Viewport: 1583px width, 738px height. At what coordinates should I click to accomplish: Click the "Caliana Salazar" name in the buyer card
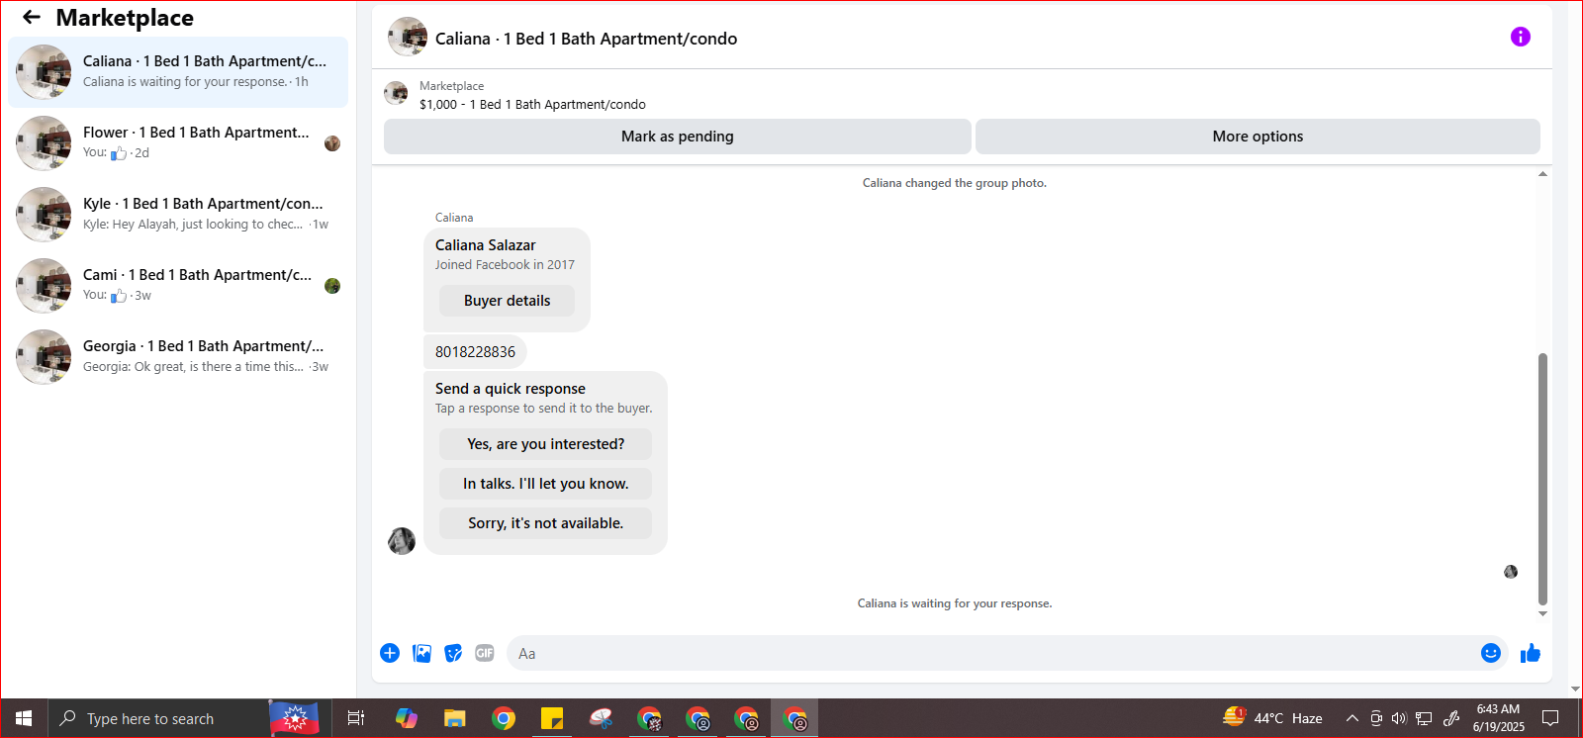tap(485, 245)
